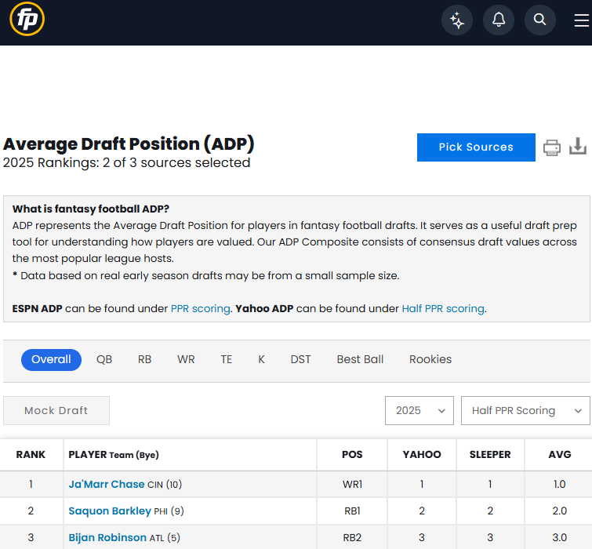Sort by the YAHOO column header
The image size is (592, 549).
tap(422, 455)
